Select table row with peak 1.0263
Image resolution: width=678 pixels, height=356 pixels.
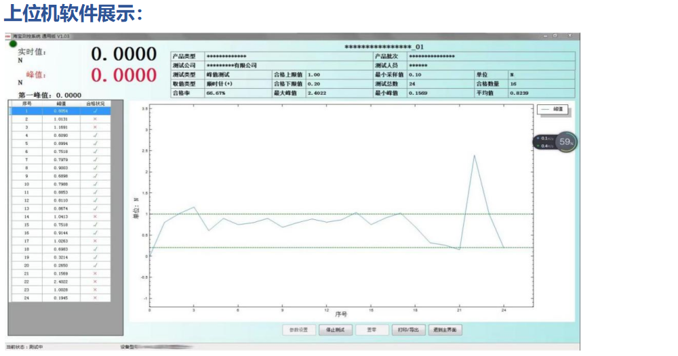click(60, 241)
